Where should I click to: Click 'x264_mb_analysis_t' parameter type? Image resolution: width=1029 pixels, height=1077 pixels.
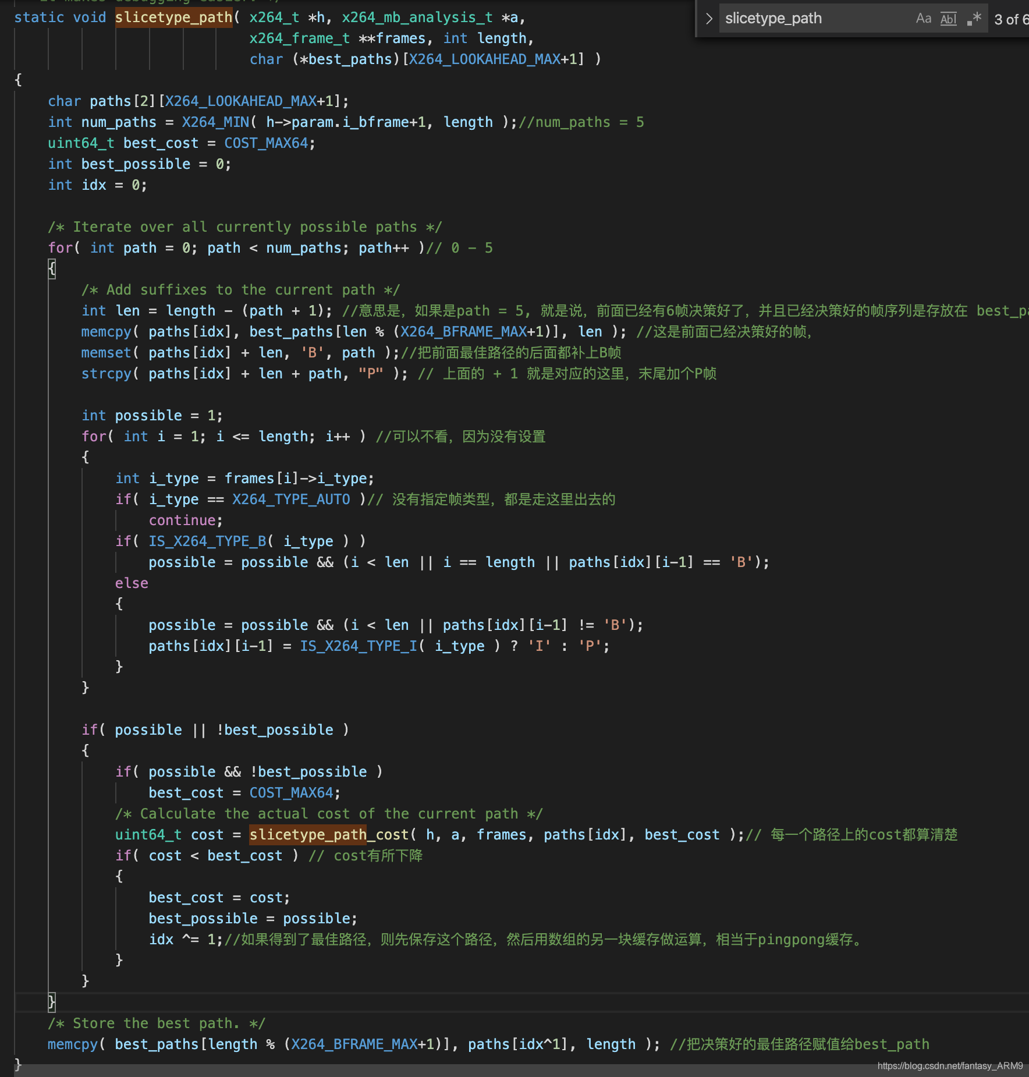tap(417, 17)
